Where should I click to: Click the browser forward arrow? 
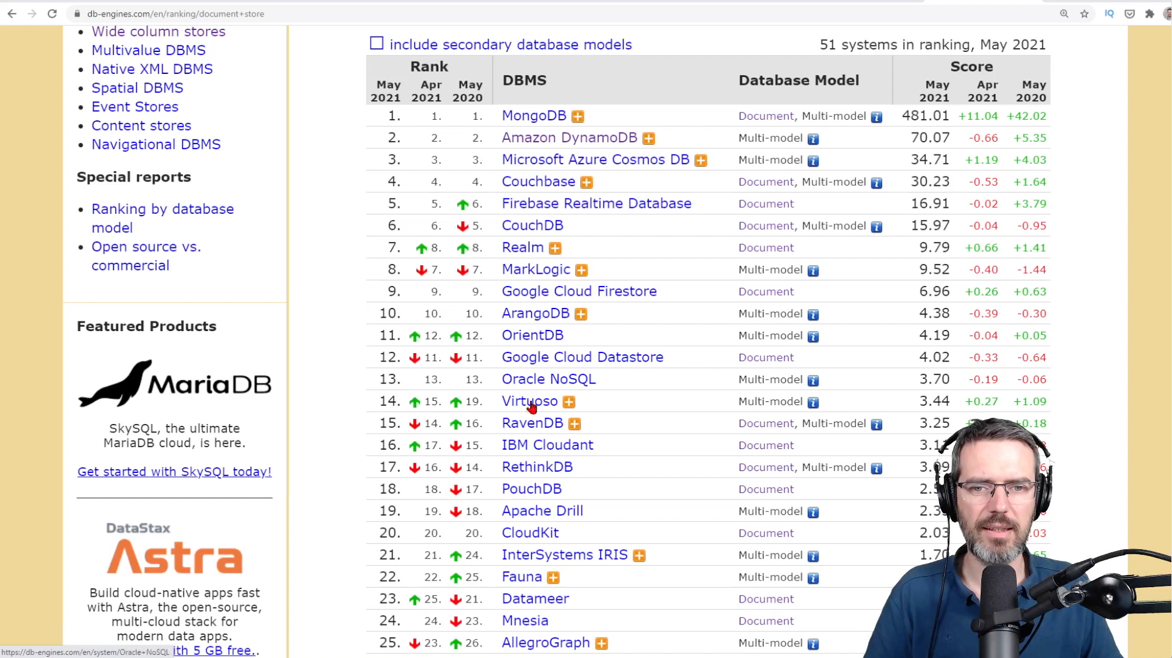coord(32,13)
